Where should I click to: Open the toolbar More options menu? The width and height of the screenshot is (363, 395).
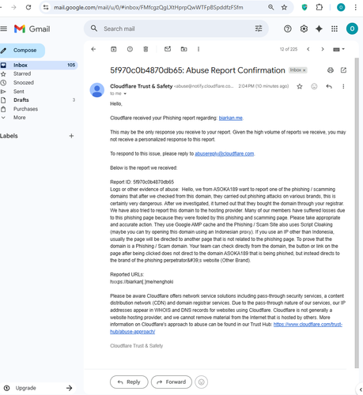(199, 49)
